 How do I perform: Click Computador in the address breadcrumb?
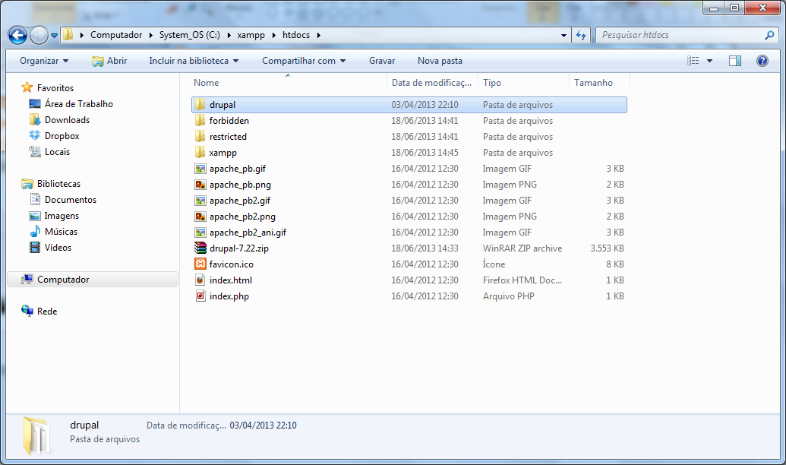coord(116,35)
